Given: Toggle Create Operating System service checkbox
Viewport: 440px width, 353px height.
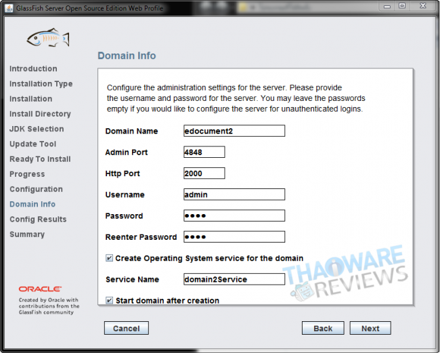Looking at the screenshot, I should [x=109, y=257].
